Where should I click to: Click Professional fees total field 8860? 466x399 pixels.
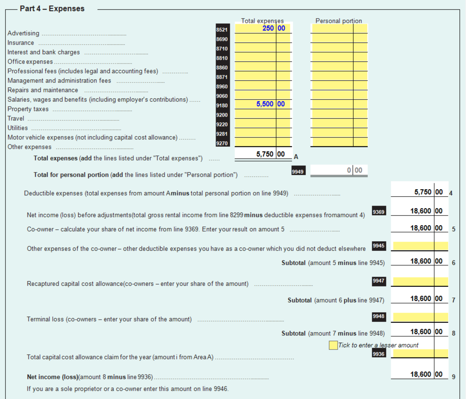coord(262,66)
